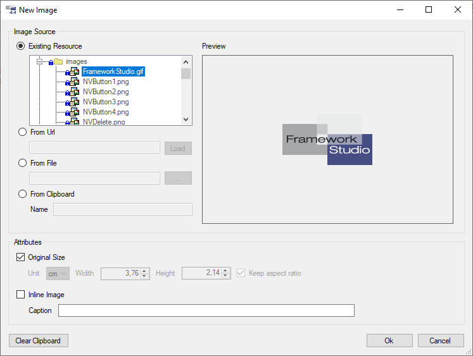The height and width of the screenshot is (356, 473).
Task: Click the clipboard Name input field
Action: click(x=123, y=209)
